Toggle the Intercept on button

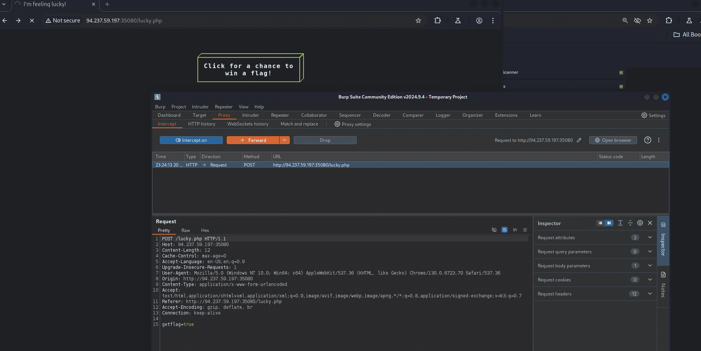pos(191,140)
